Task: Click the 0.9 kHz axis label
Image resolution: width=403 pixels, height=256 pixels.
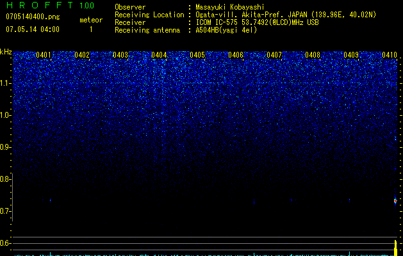Action: (6, 147)
